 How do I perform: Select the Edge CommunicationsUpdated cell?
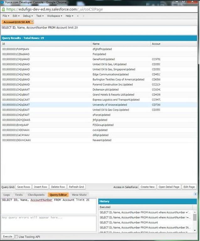pyautogui.click(x=121, y=74)
